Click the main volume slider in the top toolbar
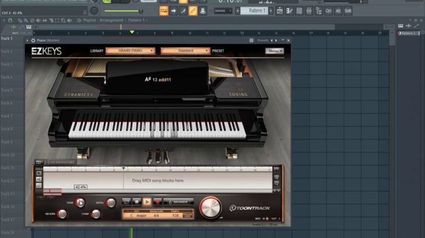The image size is (425, 238). click(x=123, y=11)
